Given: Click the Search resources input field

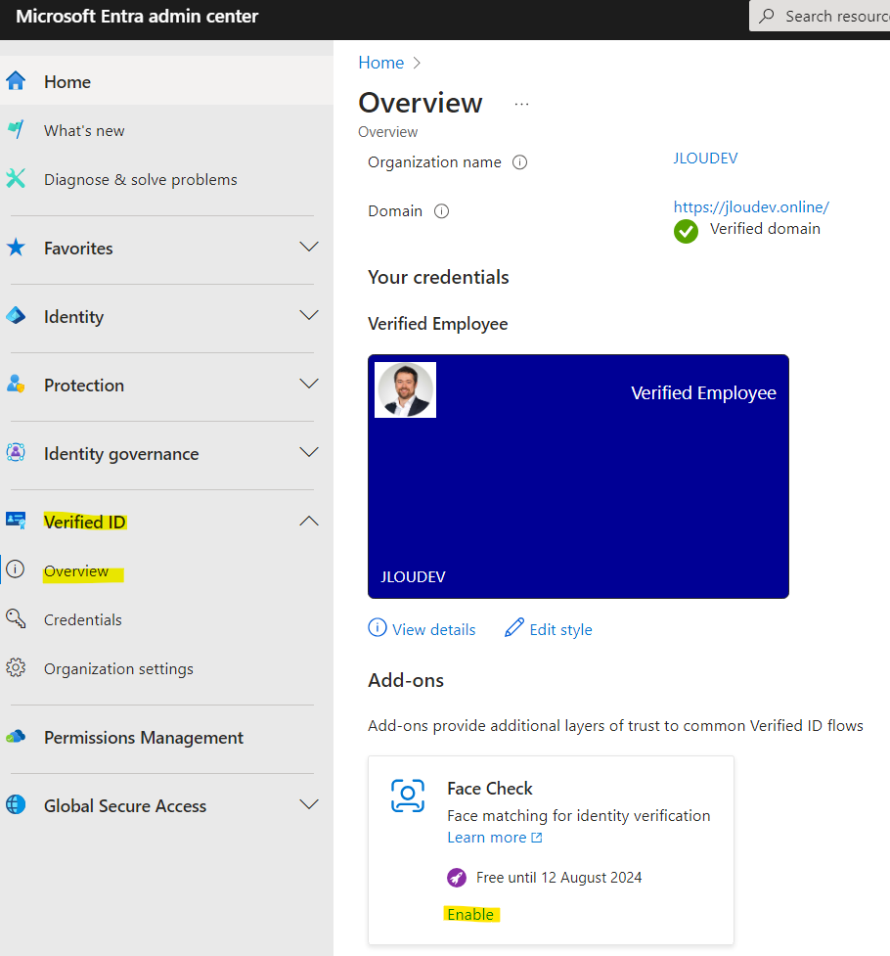Looking at the screenshot, I should tap(820, 16).
